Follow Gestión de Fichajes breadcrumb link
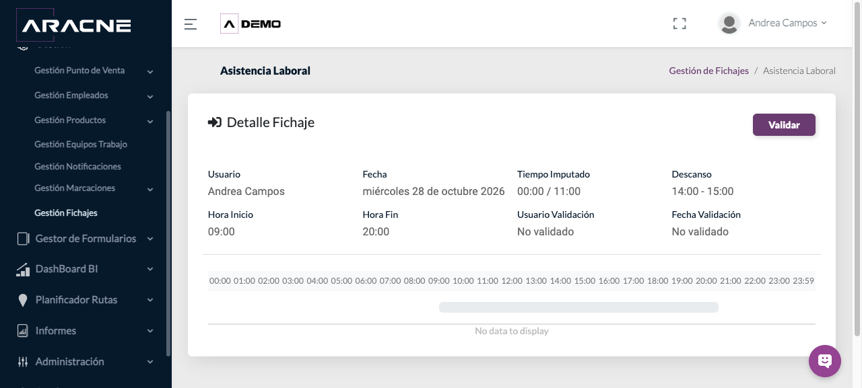 pos(708,71)
